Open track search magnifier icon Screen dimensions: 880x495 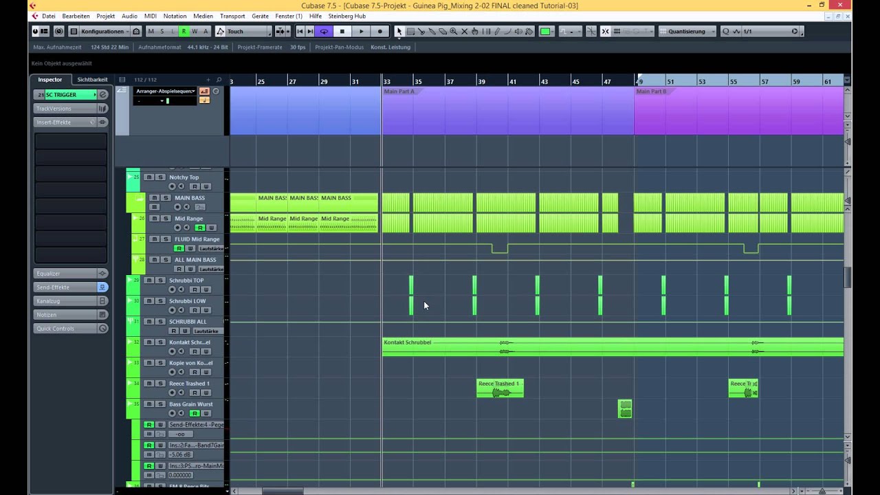tap(219, 80)
